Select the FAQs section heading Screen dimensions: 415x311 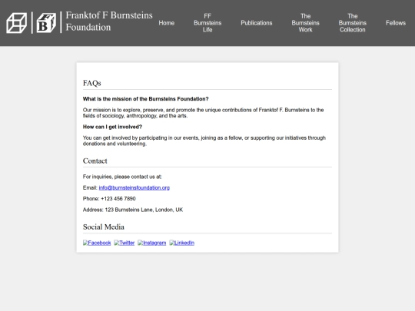point(92,83)
